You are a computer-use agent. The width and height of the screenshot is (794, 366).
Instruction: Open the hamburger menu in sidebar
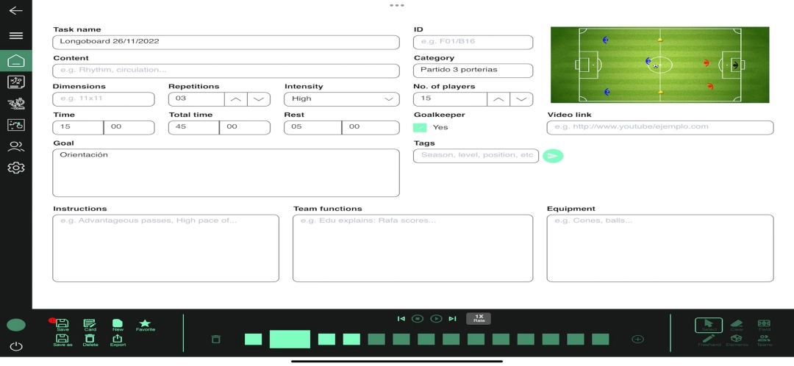pos(15,35)
